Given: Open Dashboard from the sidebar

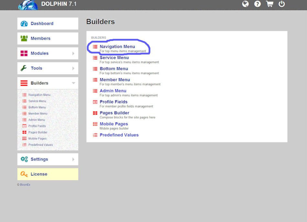Looking at the screenshot, I should click(x=48, y=23).
